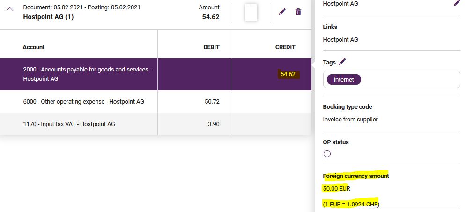This screenshot has height=212, width=466.
Task: Open the Hostpoint AG link under Links
Action: pyautogui.click(x=340, y=39)
